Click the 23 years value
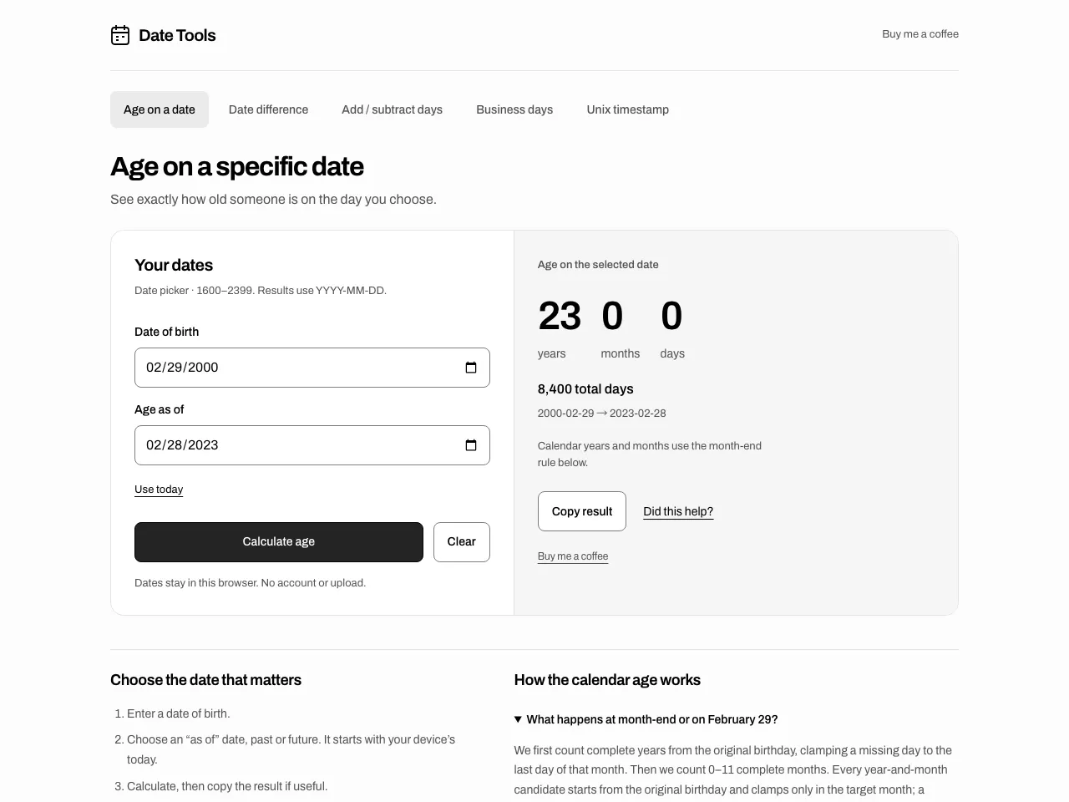This screenshot has width=1069, height=802. pyautogui.click(x=560, y=317)
